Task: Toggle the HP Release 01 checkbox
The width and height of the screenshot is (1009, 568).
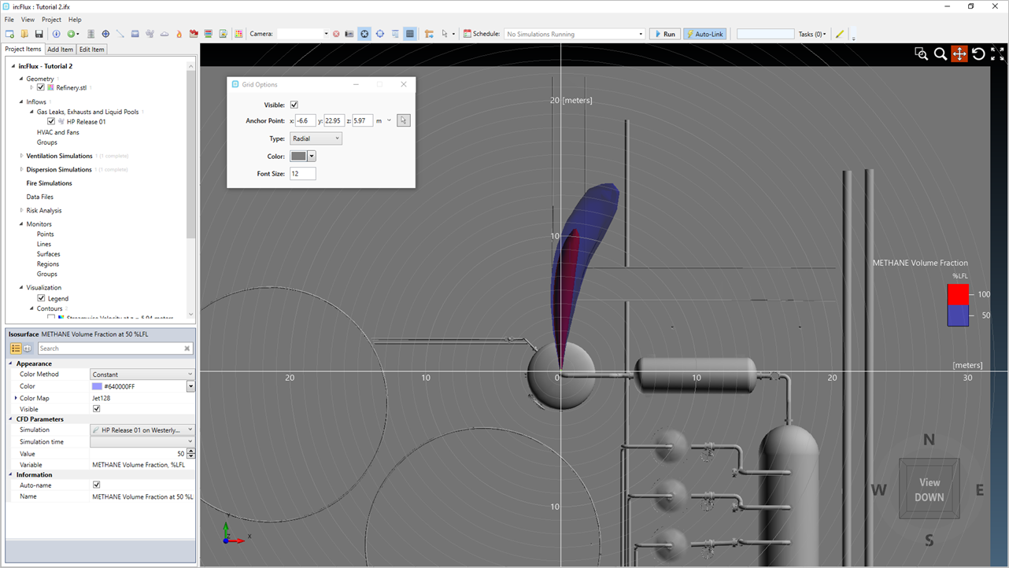Action: pos(51,122)
